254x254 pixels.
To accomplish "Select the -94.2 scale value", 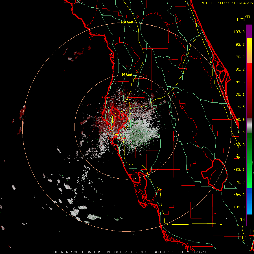I will click(239, 195).
